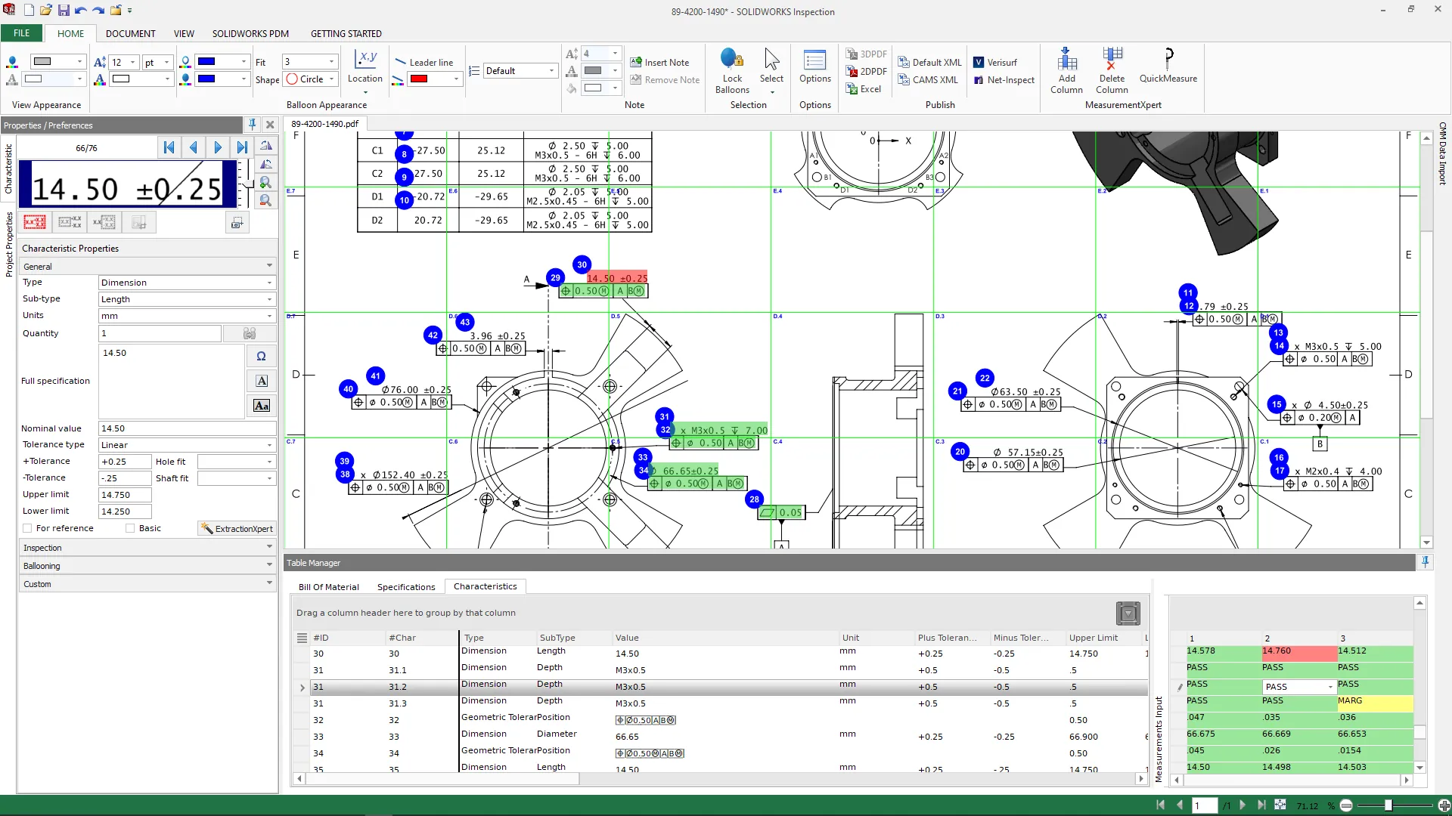Switch to the Bill Of Material tab
This screenshot has height=816, width=1452.
(329, 586)
